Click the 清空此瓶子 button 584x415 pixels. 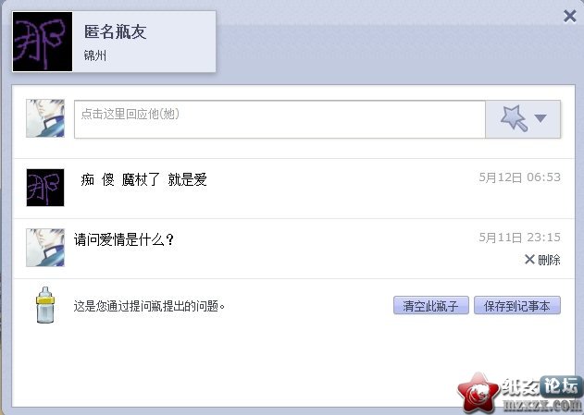click(x=431, y=306)
